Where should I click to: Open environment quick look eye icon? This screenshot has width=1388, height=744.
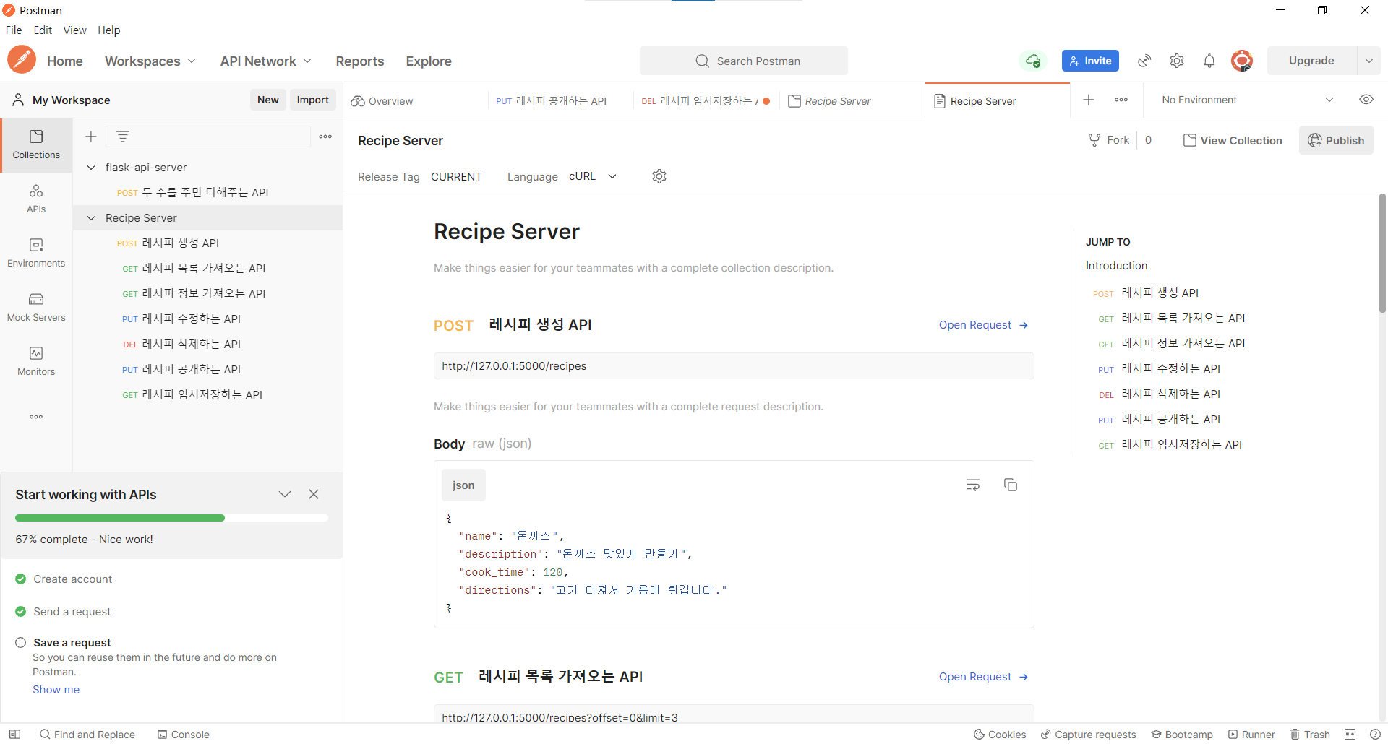[x=1366, y=100]
